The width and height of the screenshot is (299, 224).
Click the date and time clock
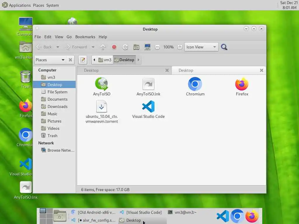point(289,5)
